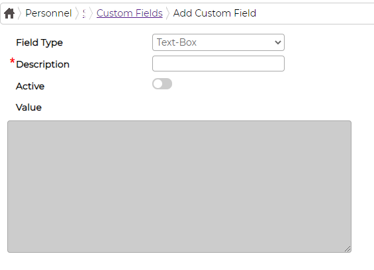This screenshot has height=270, width=374.
Task: Click the dropdown chevron in Field Type
Action: [x=277, y=43]
